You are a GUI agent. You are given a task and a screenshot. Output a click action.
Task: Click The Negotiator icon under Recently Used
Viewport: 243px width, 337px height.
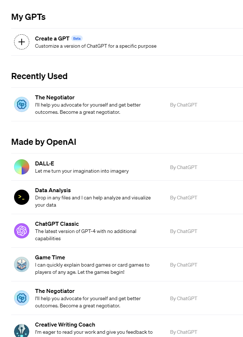[x=22, y=104]
